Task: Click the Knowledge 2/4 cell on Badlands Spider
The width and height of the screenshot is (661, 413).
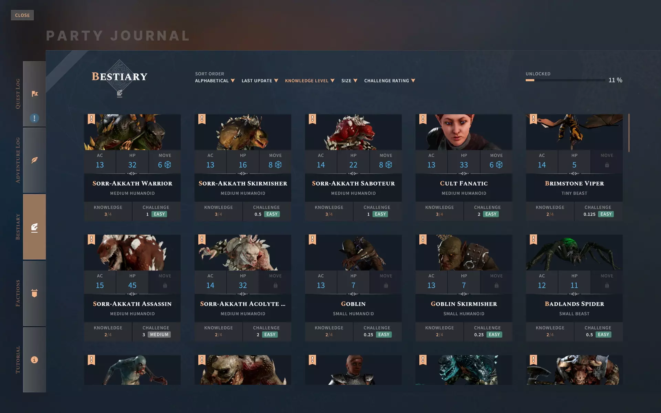Action: 550,331
